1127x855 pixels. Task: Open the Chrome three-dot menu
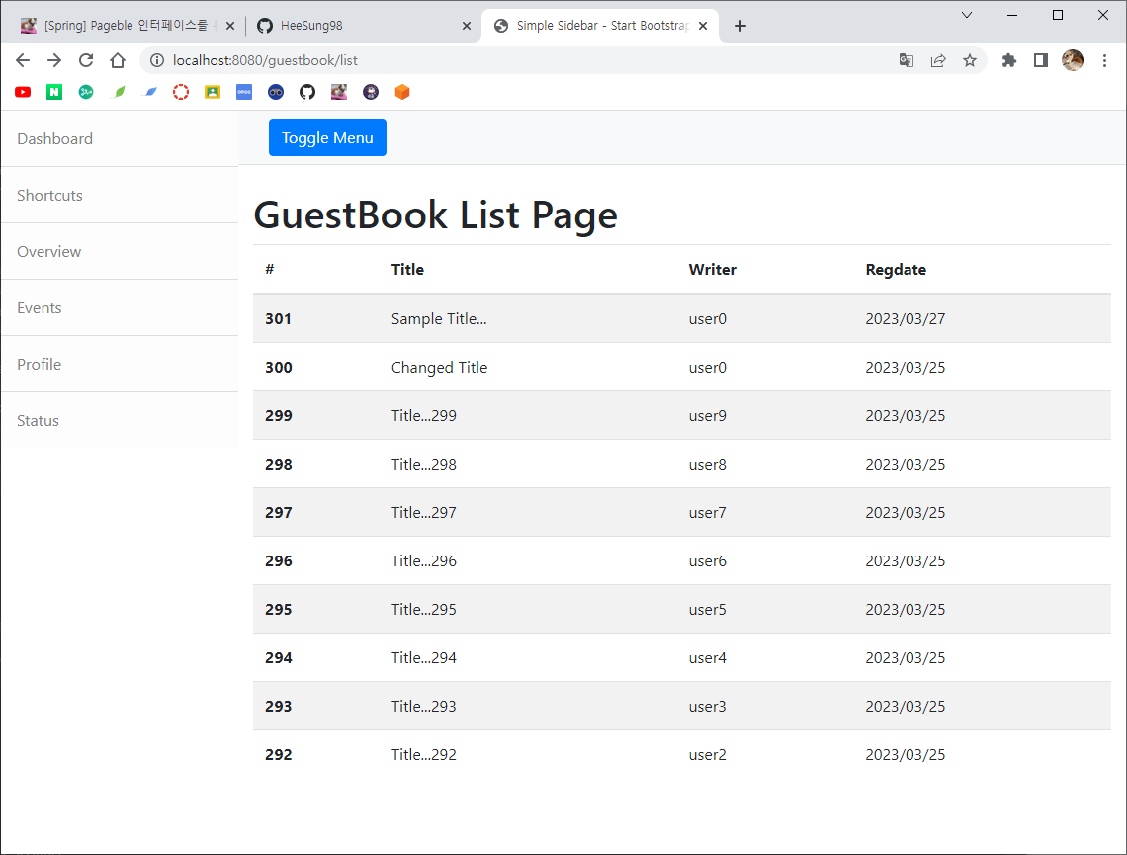[x=1104, y=60]
